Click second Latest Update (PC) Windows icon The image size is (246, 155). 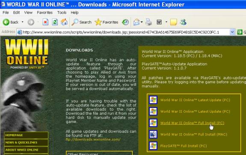point(153,111)
